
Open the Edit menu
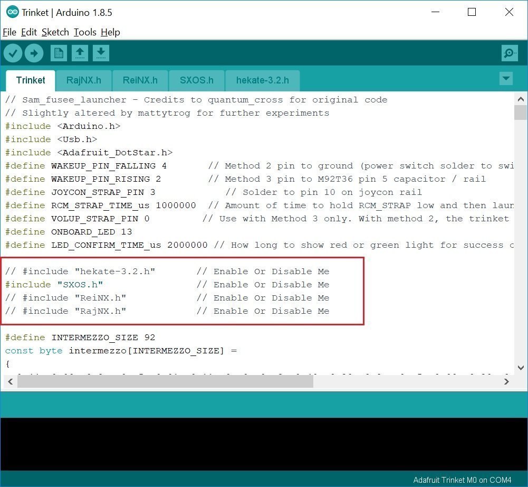click(29, 32)
